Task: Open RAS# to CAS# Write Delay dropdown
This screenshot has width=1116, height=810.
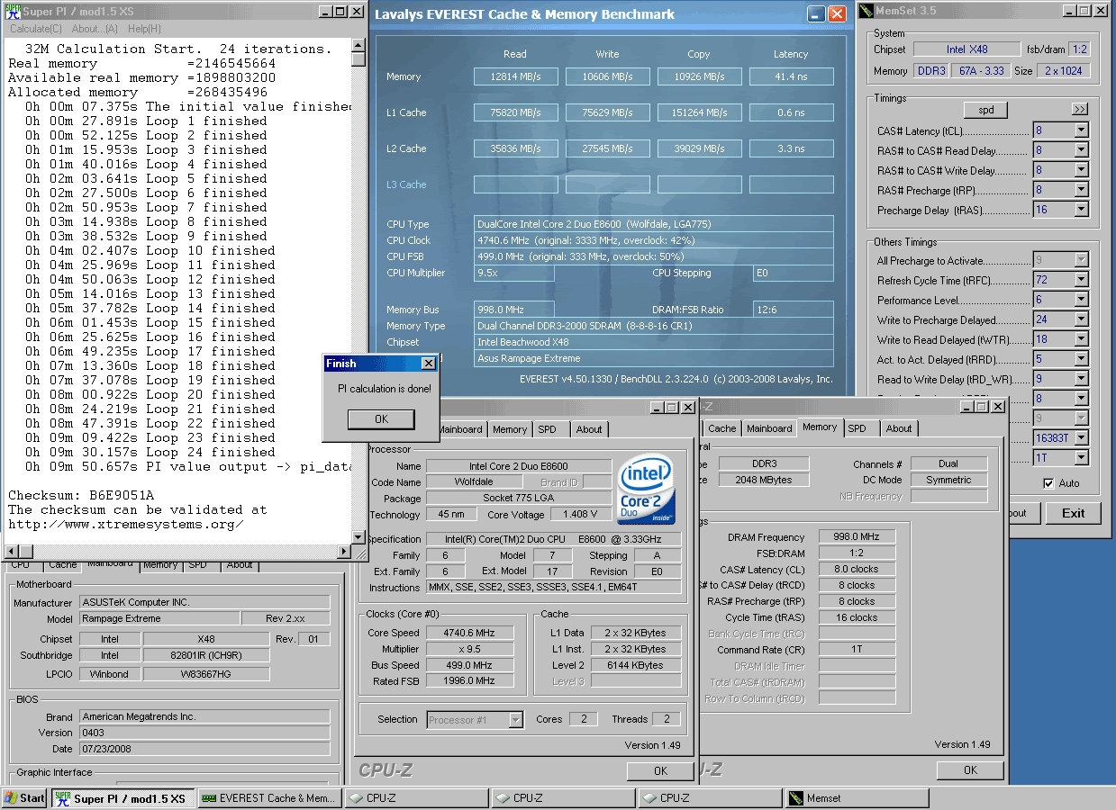Action: [1081, 171]
